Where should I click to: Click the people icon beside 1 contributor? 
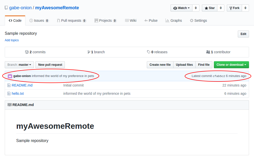point(208,52)
